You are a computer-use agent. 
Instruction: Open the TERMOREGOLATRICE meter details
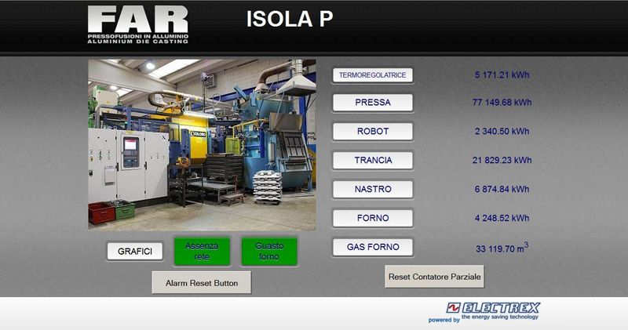373,75
